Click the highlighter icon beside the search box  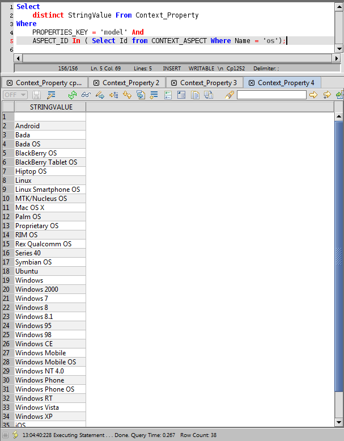(229, 95)
